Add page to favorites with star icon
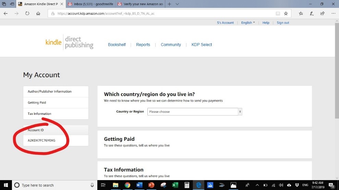The width and height of the screenshot is (339, 190). pos(286,13)
